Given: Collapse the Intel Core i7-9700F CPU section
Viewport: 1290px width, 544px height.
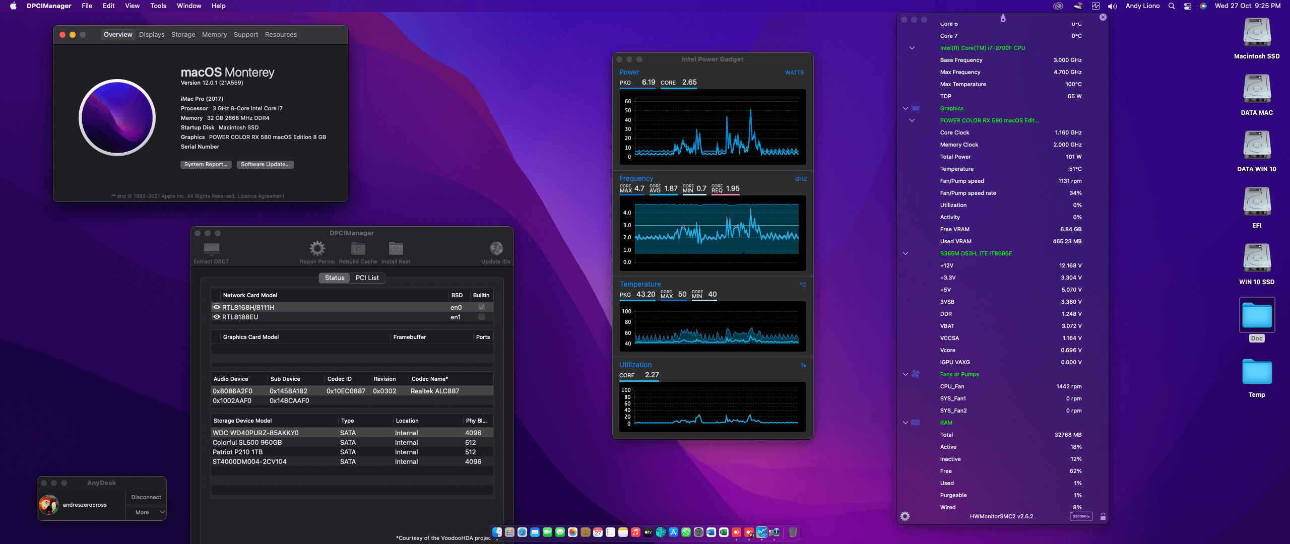Looking at the screenshot, I should pyautogui.click(x=912, y=48).
